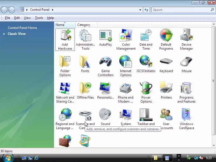Click the magnifier icon in the search box
The image size is (216, 162).
[x=212, y=10]
